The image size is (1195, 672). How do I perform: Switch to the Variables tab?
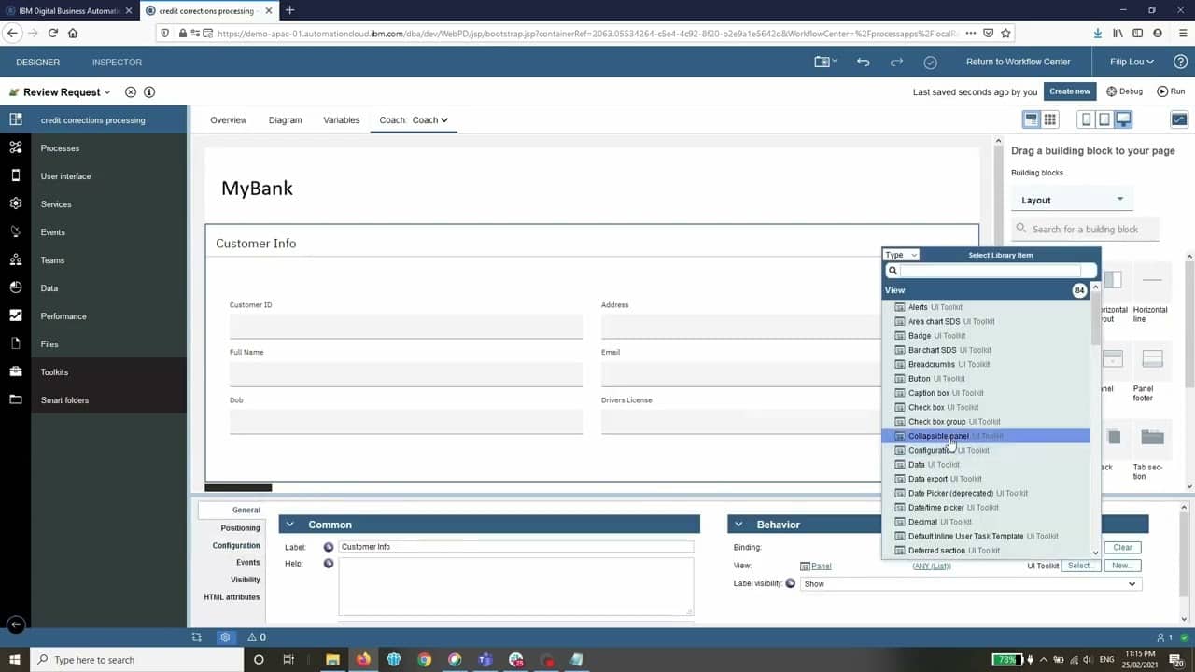[x=341, y=120]
